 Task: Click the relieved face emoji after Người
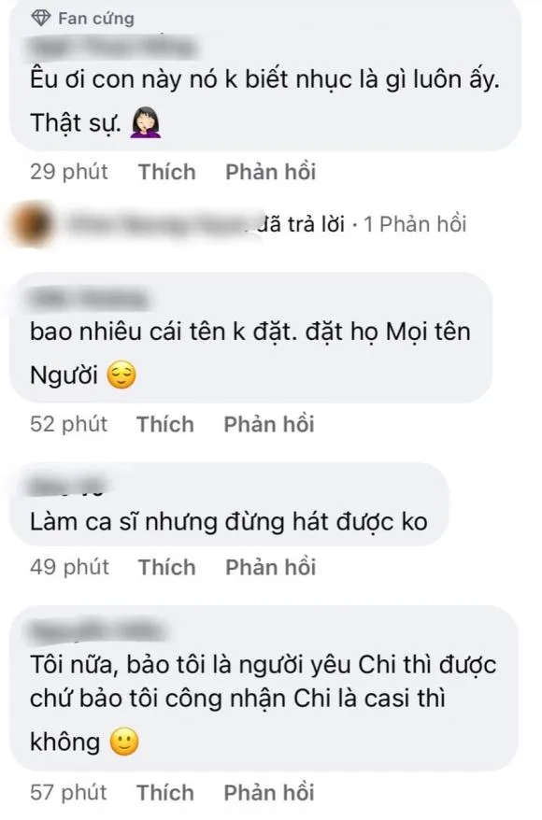click(121, 375)
